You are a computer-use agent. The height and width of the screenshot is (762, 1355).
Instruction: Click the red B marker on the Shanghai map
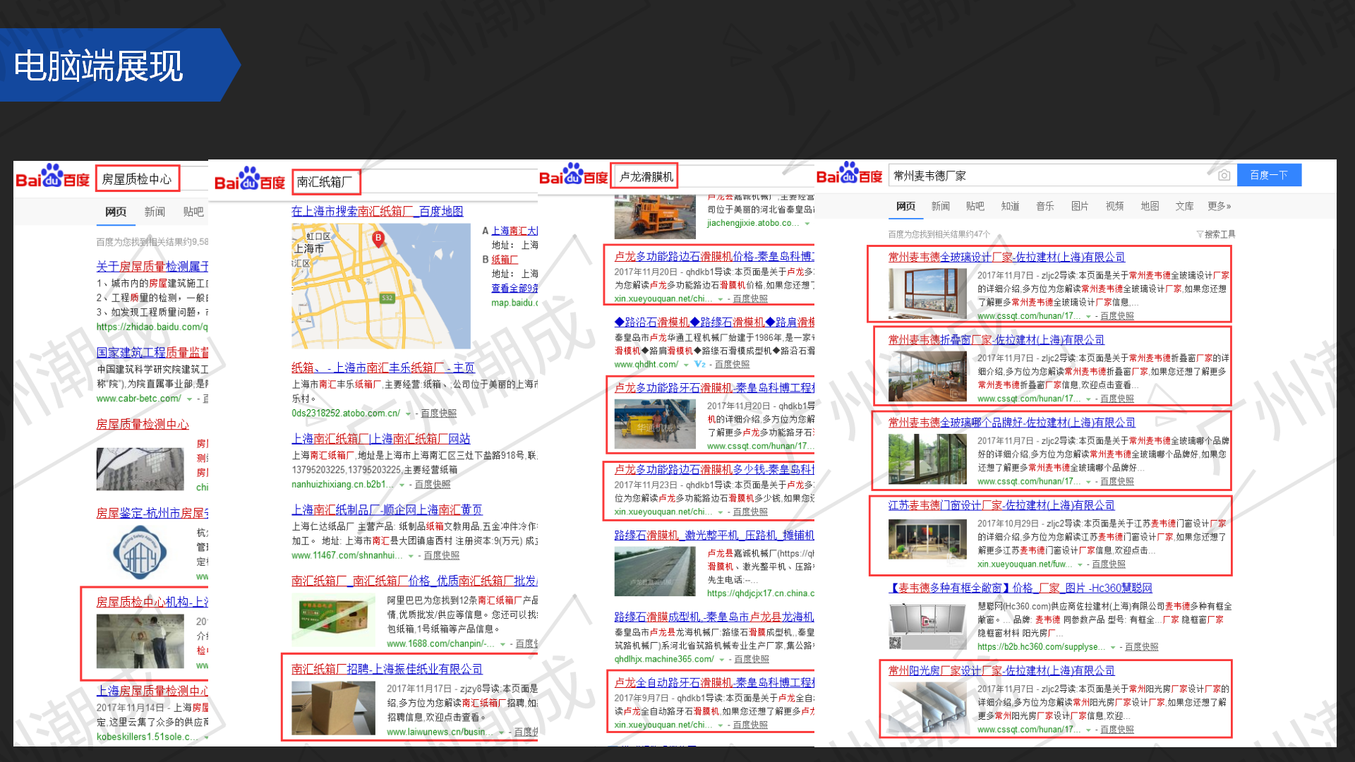click(378, 238)
